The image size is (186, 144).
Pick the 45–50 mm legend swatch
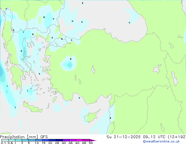pos(86,140)
